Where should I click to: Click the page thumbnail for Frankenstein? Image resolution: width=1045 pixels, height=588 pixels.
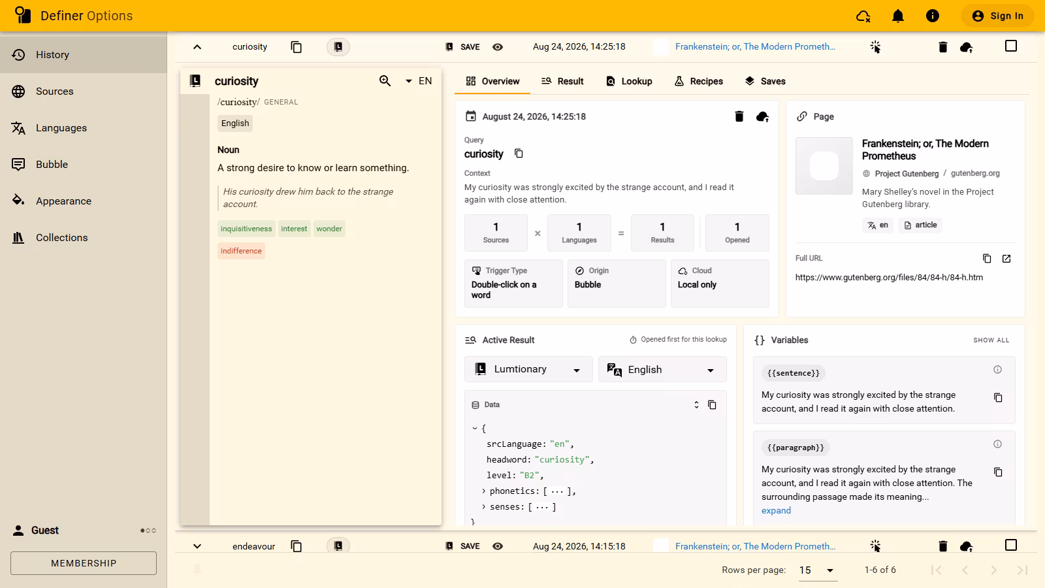coord(824,166)
